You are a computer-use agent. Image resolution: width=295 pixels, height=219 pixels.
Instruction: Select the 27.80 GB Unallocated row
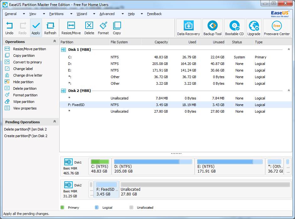click(x=176, y=111)
